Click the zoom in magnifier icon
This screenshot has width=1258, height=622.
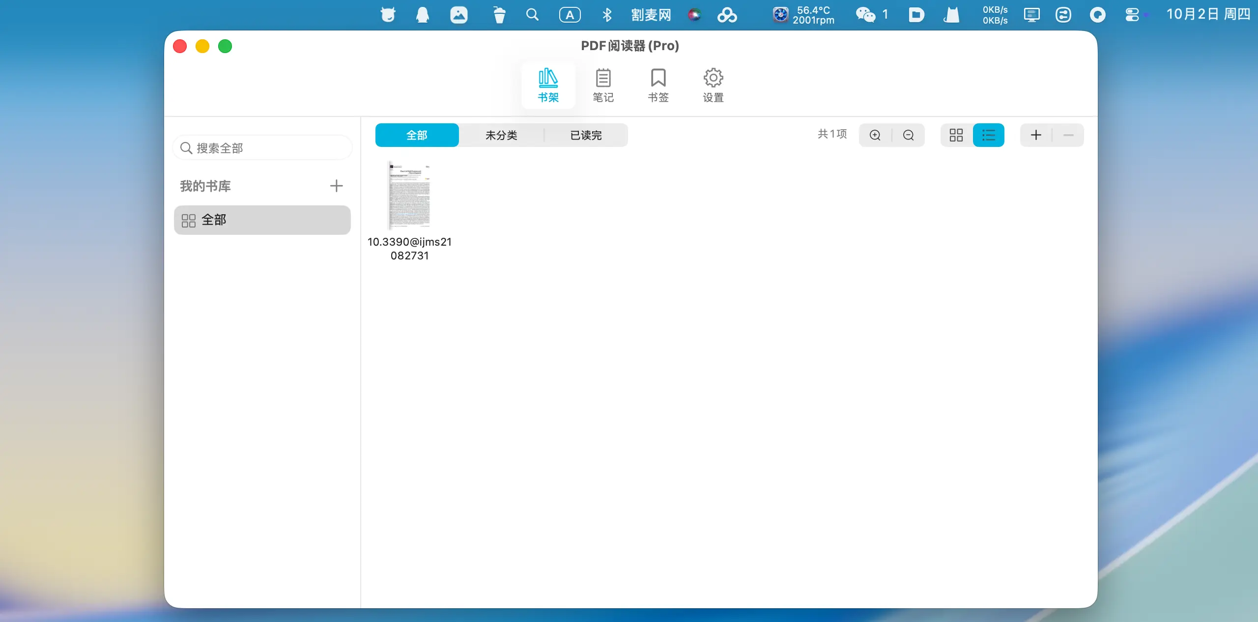(875, 135)
